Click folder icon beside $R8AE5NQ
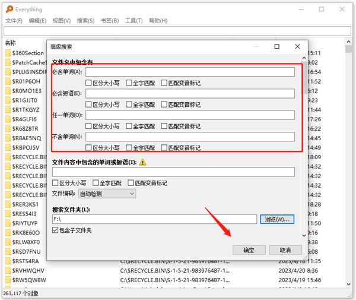The image size is (356, 300). click(8, 138)
